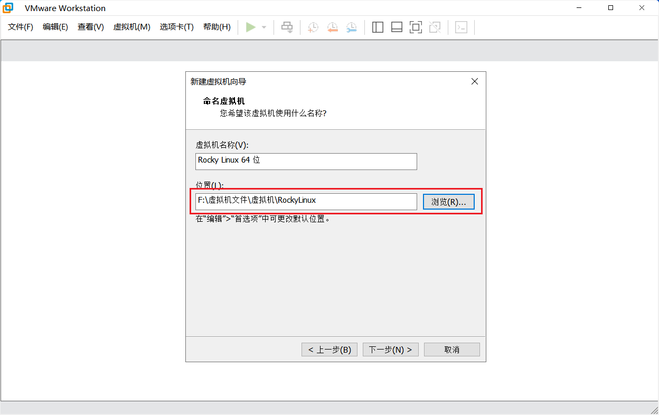The height and width of the screenshot is (415, 659).
Task: Click the Send Ctrl+Alt+Del toolbar icon
Action: tap(287, 27)
